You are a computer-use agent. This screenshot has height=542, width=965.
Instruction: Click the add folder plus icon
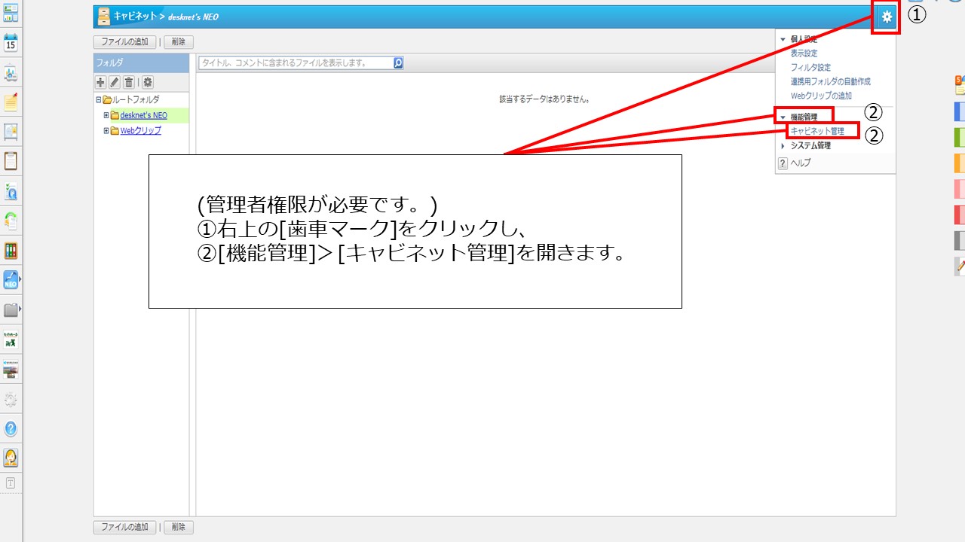pos(100,82)
